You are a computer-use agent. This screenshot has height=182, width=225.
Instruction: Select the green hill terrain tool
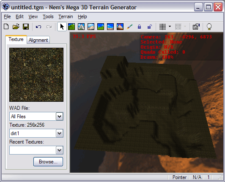click(71, 27)
